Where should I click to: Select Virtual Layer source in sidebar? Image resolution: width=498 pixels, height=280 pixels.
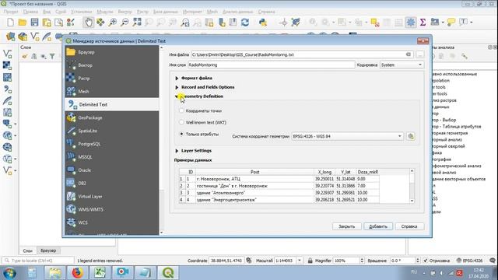[112, 197]
